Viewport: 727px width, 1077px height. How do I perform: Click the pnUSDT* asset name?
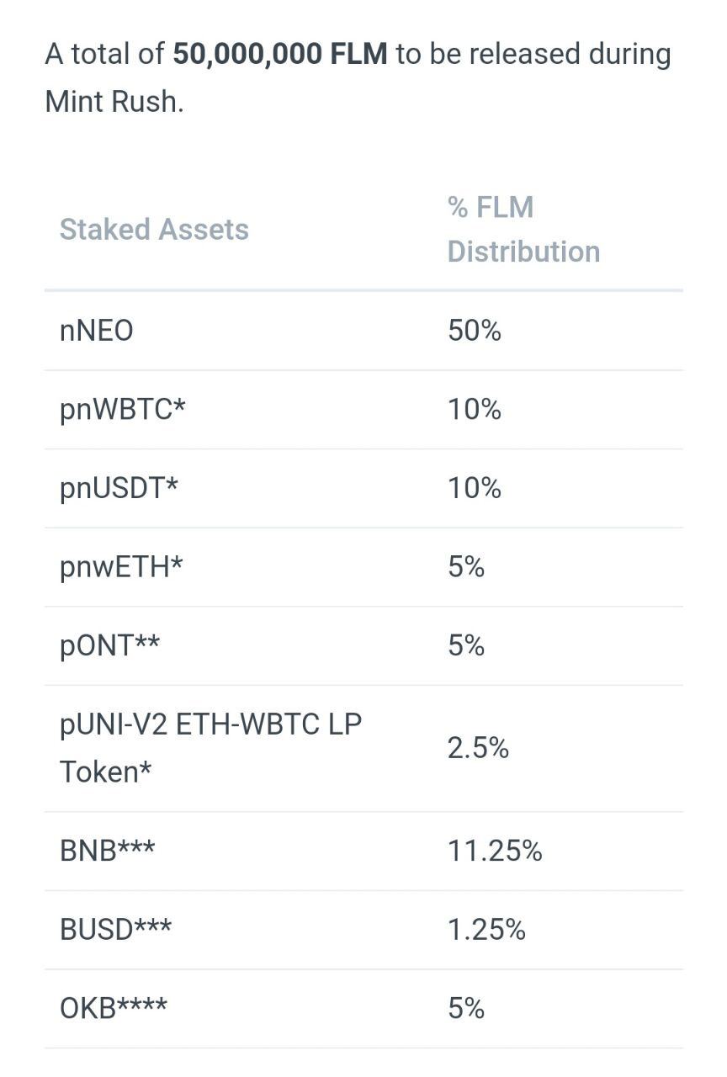(119, 489)
